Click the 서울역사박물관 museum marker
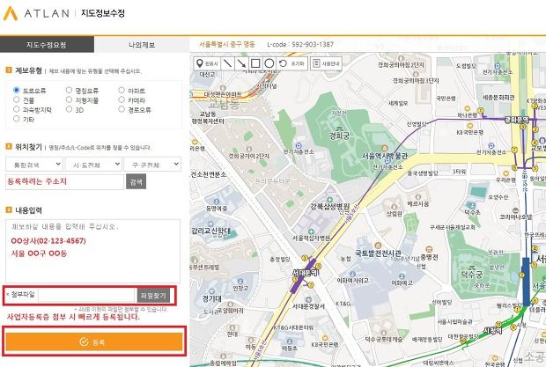This screenshot has width=546, height=367. point(385,149)
